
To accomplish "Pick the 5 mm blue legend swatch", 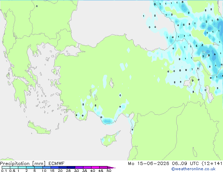I will [x=38, y=167].
